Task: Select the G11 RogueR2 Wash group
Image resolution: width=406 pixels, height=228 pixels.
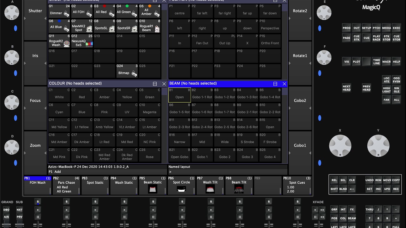Action: point(59,41)
